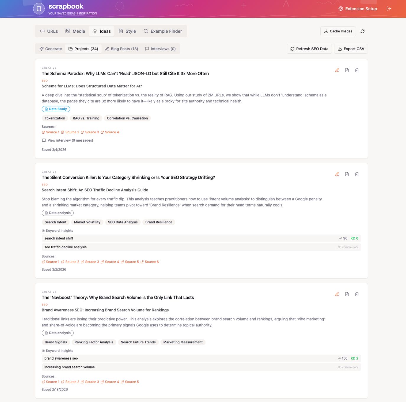Delete the Silent Conversion Killer idea via trash icon
Screen dimensions: 406x402
357,174
